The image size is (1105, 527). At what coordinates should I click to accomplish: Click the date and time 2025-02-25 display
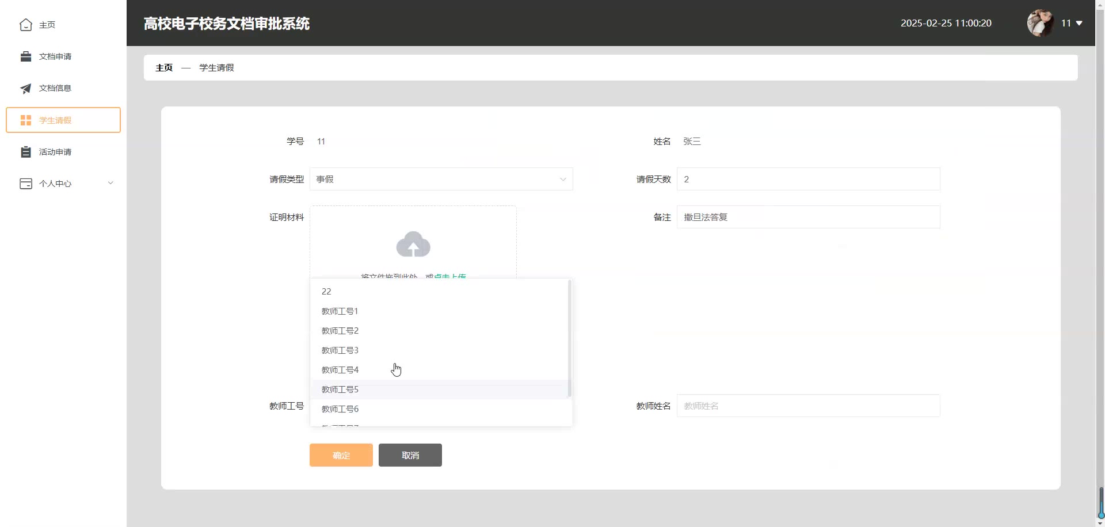pyautogui.click(x=946, y=23)
